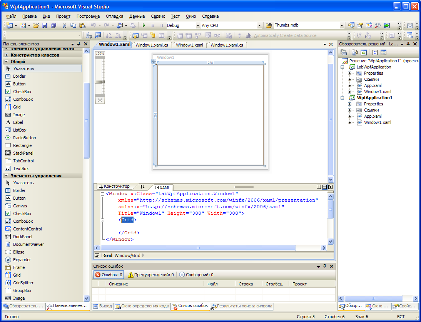Open Результаты поиска символа tab
The height and width of the screenshot is (322, 421).
coord(242,306)
